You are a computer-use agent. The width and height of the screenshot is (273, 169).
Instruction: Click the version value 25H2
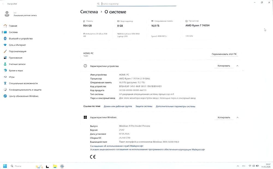122,130
